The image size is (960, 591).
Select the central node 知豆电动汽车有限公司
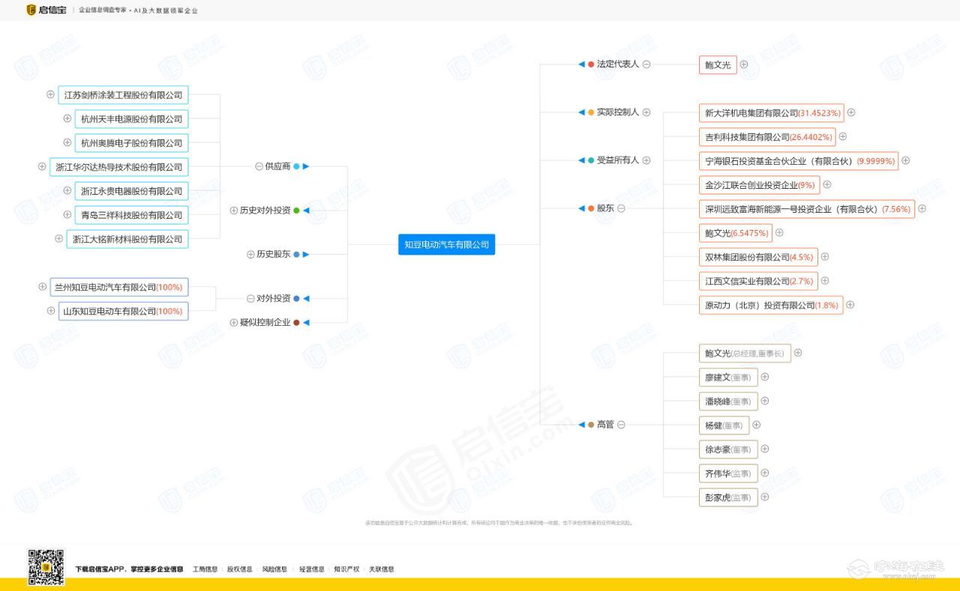446,245
